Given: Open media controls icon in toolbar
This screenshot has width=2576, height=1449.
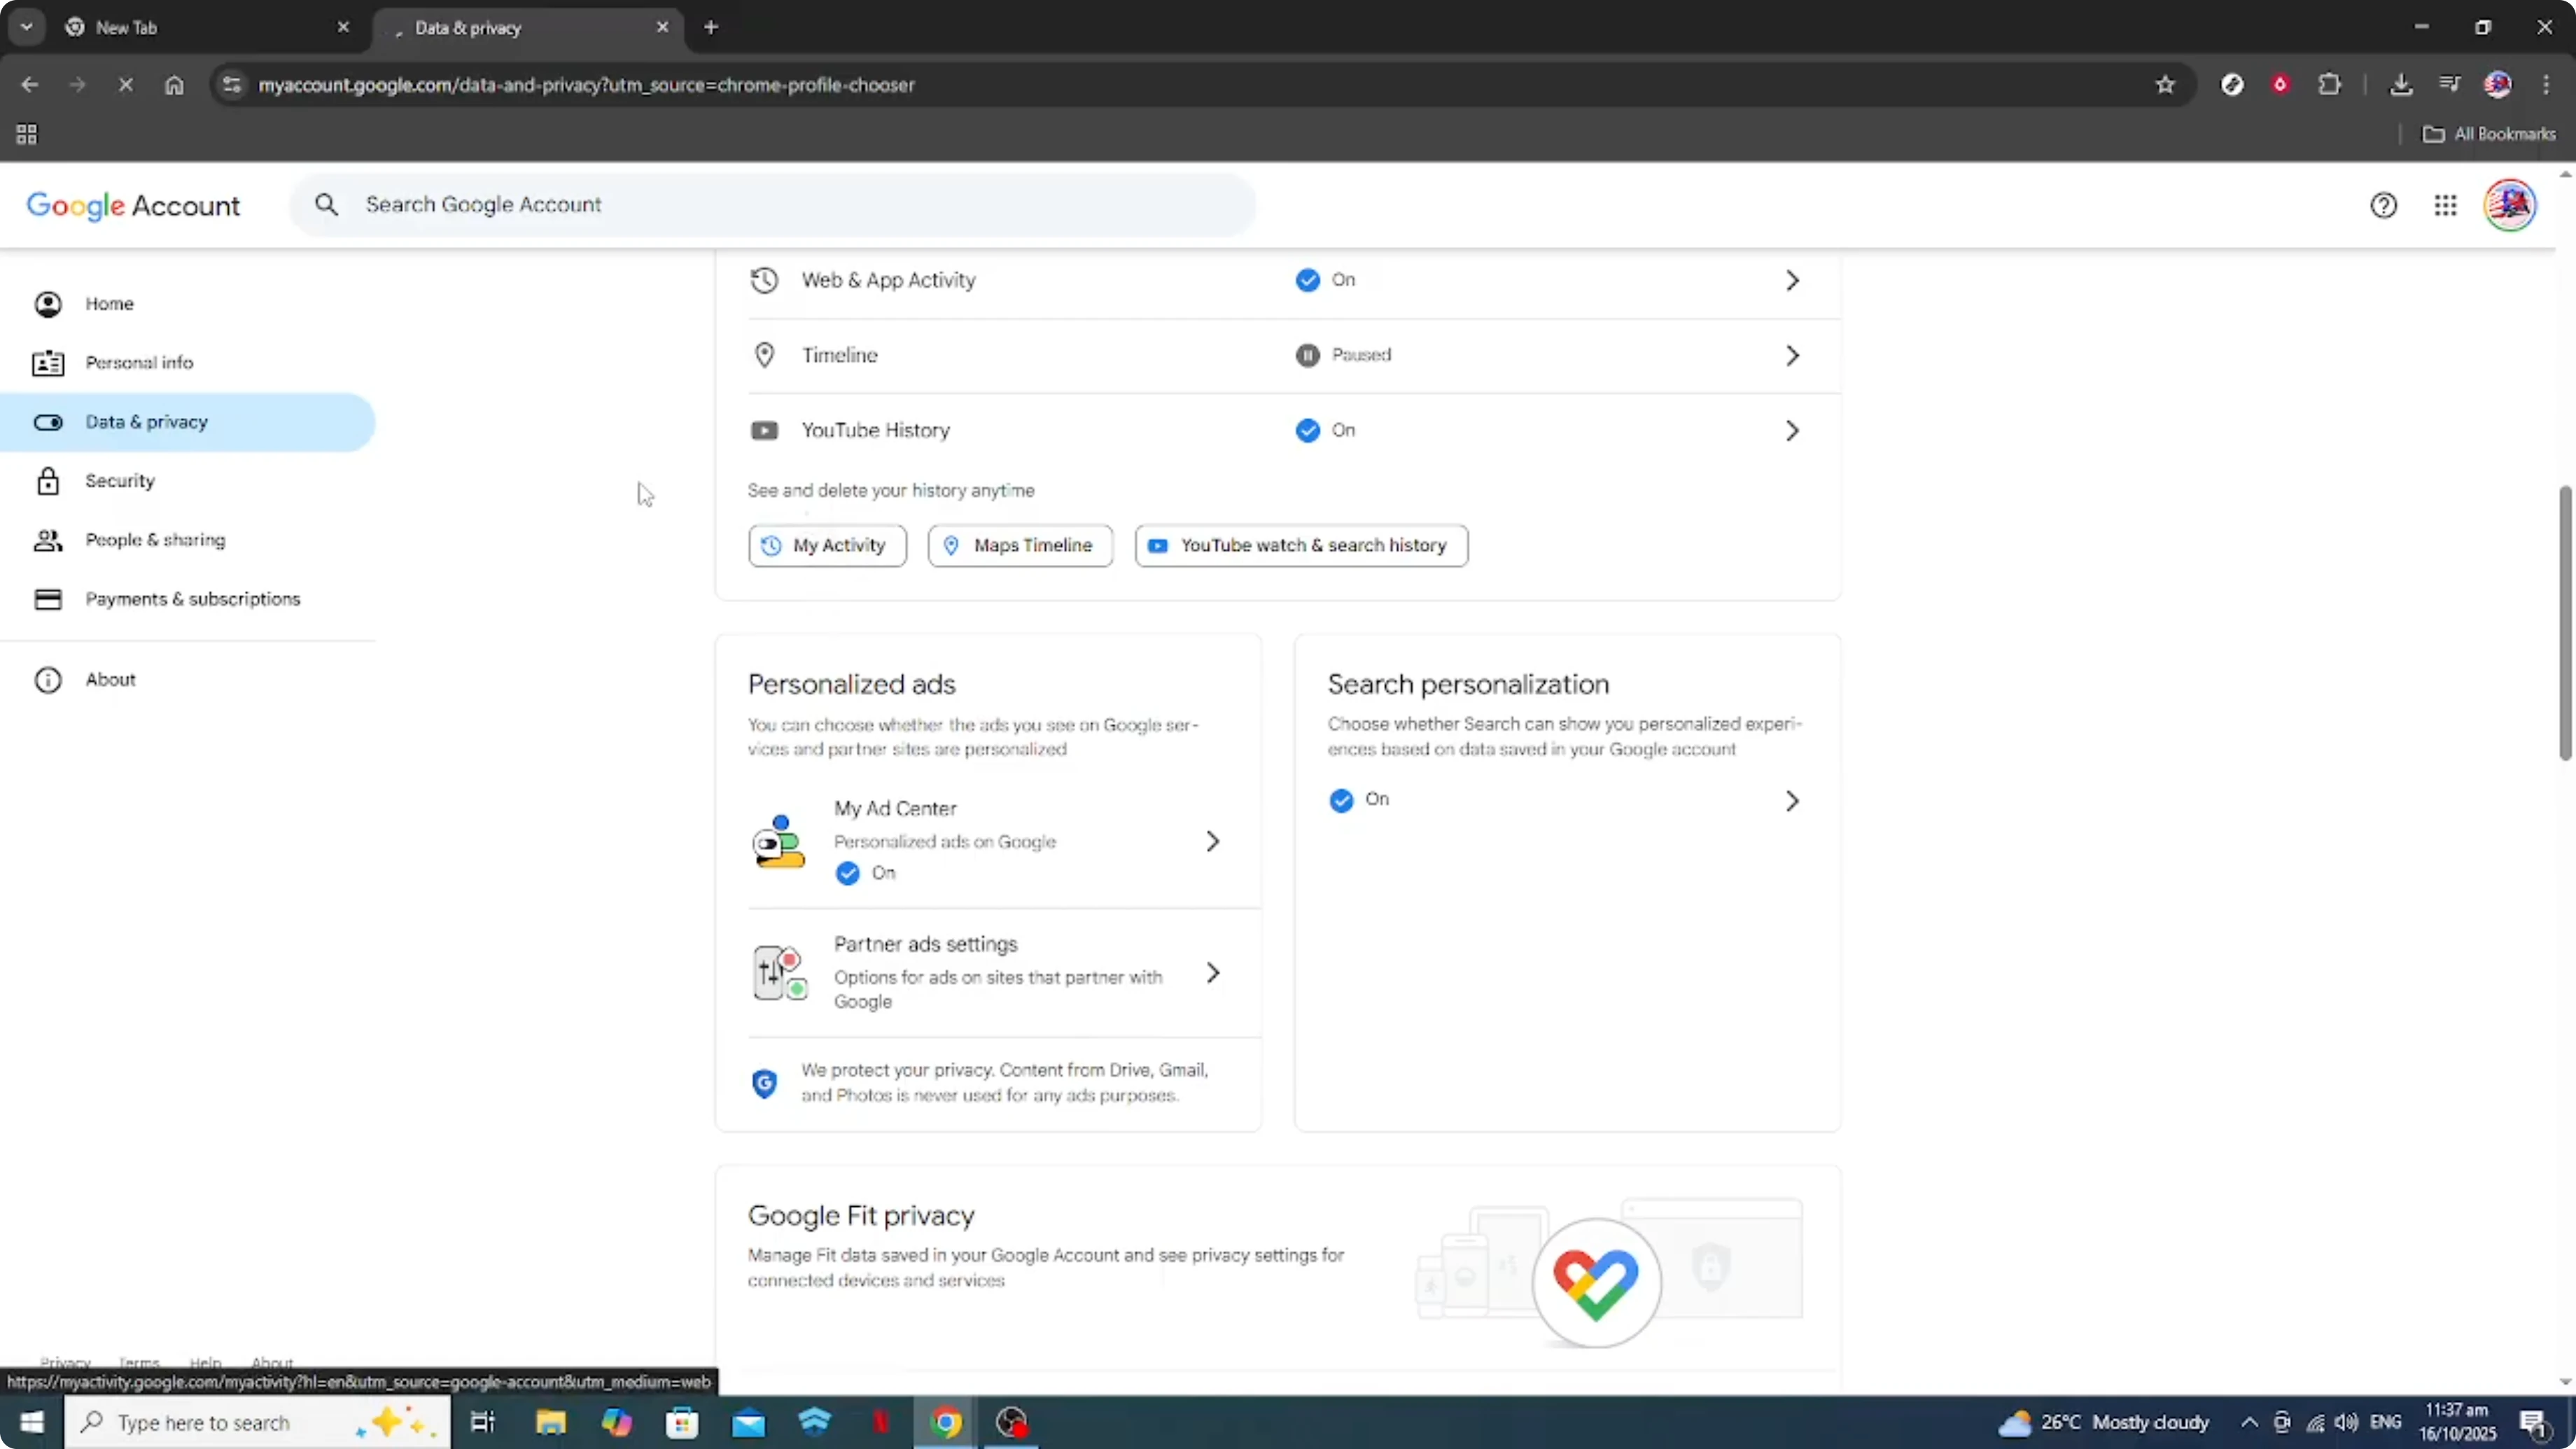Looking at the screenshot, I should click(x=2449, y=85).
